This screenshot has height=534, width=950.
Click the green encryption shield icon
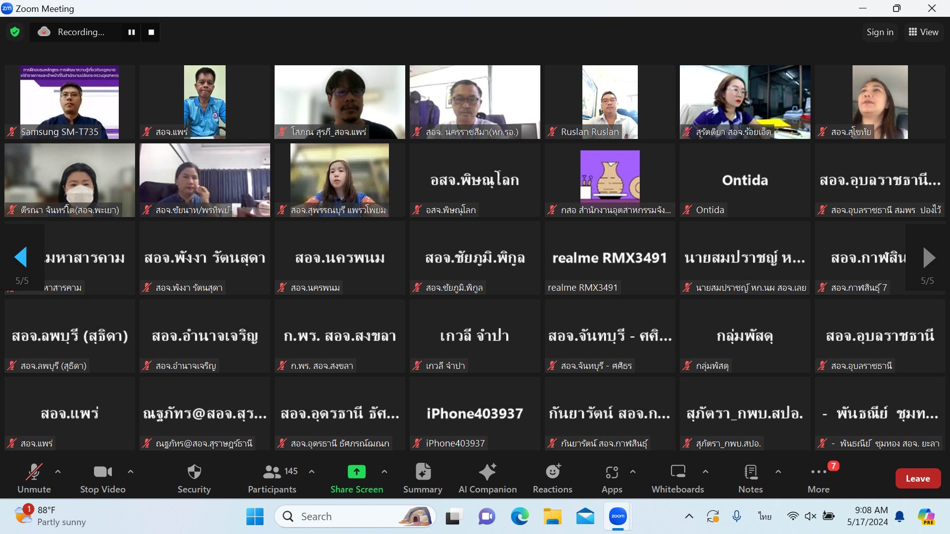[15, 32]
